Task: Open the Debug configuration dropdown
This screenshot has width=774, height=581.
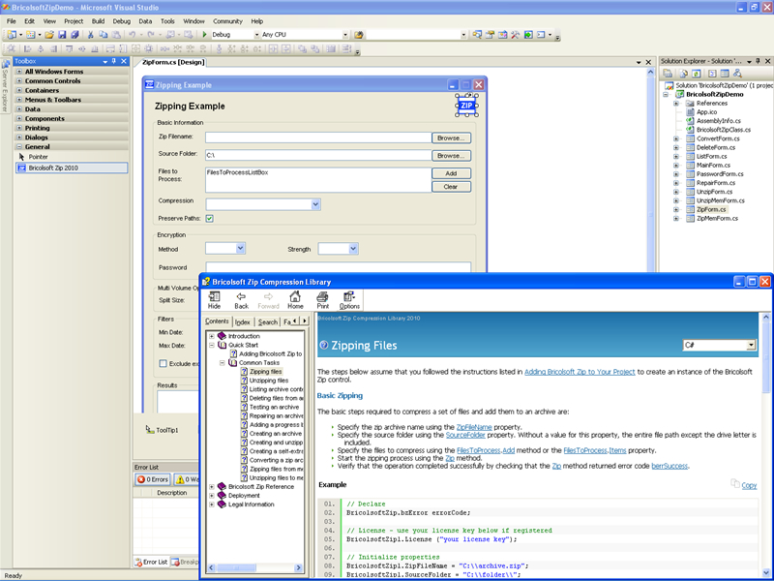Action: pos(256,35)
